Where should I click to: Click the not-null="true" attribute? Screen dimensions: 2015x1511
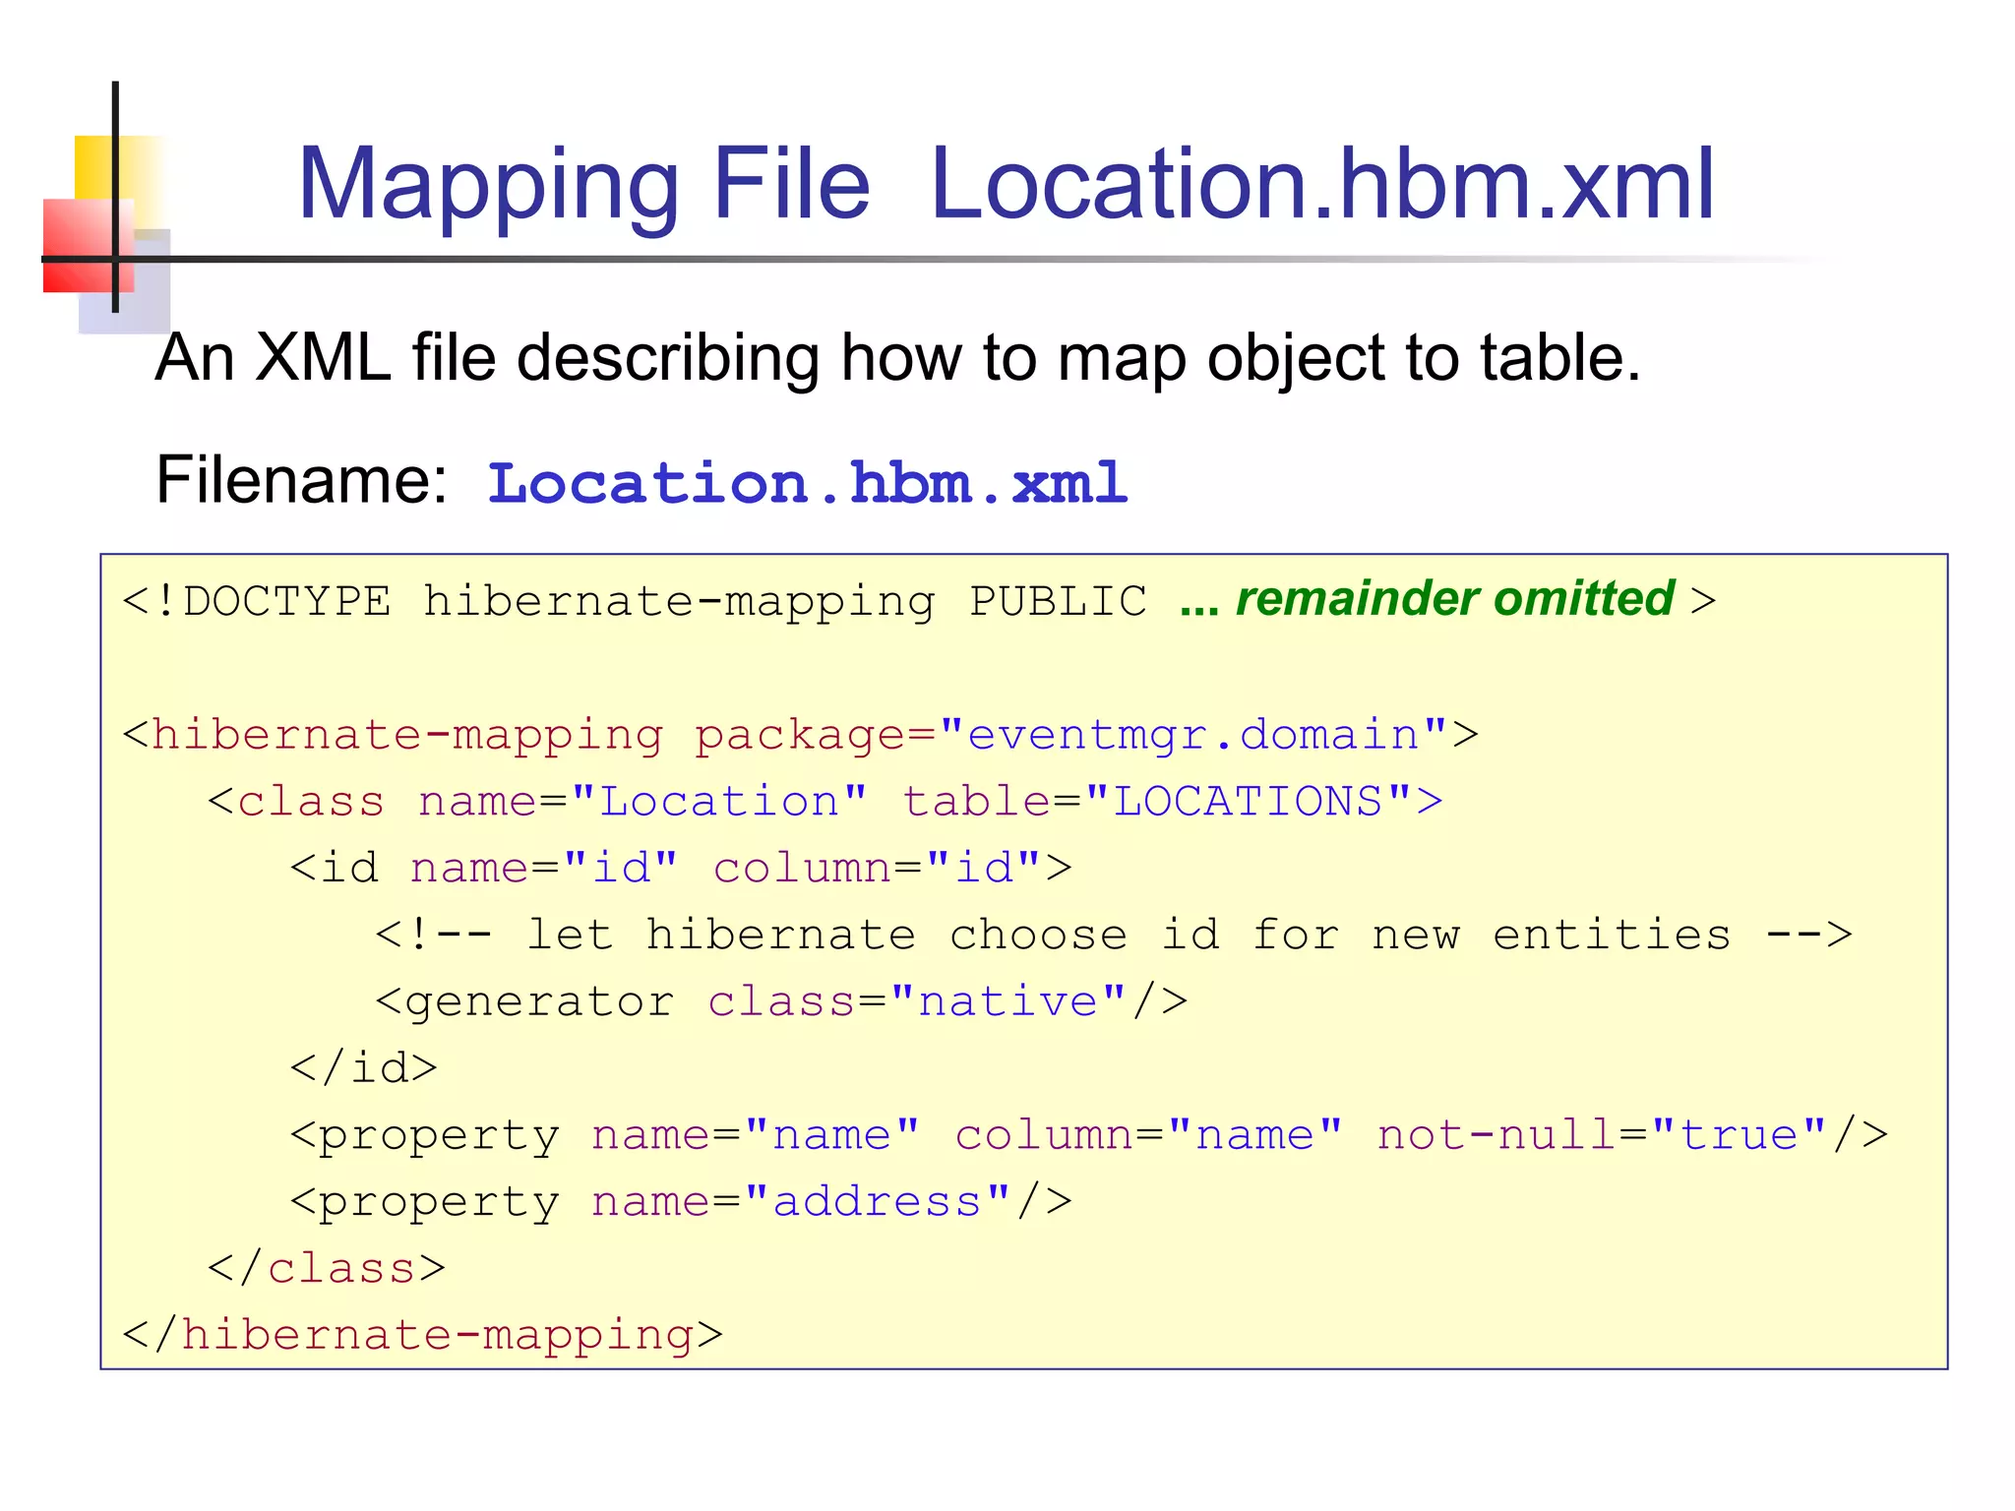[1602, 1135]
